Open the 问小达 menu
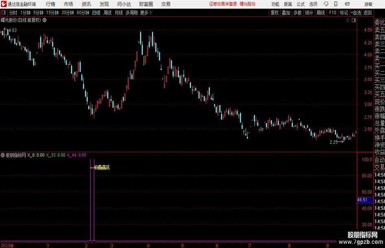The width and height of the screenshot is (385, 248). 124,4
